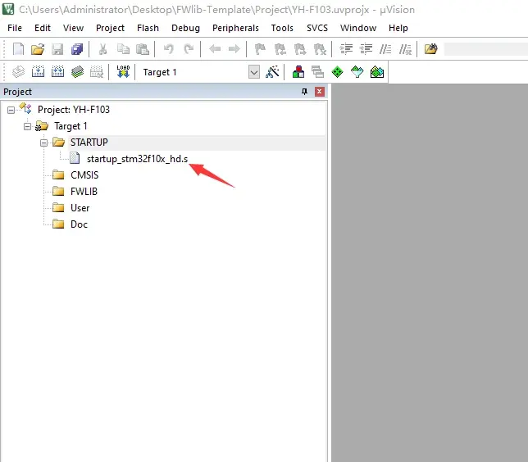Viewport: 528px width, 462px height.
Task: Click the Indent selected lines icon
Action: pyautogui.click(x=346, y=49)
